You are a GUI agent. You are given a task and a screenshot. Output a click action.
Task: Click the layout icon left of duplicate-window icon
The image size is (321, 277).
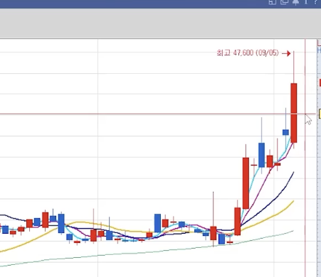(x=273, y=2)
